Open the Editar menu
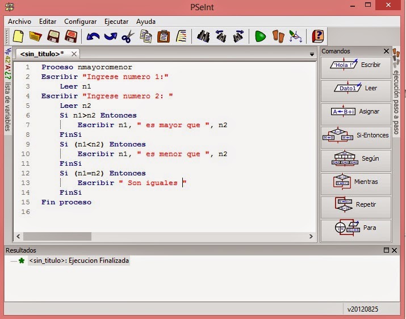406x319 pixels. coord(48,22)
